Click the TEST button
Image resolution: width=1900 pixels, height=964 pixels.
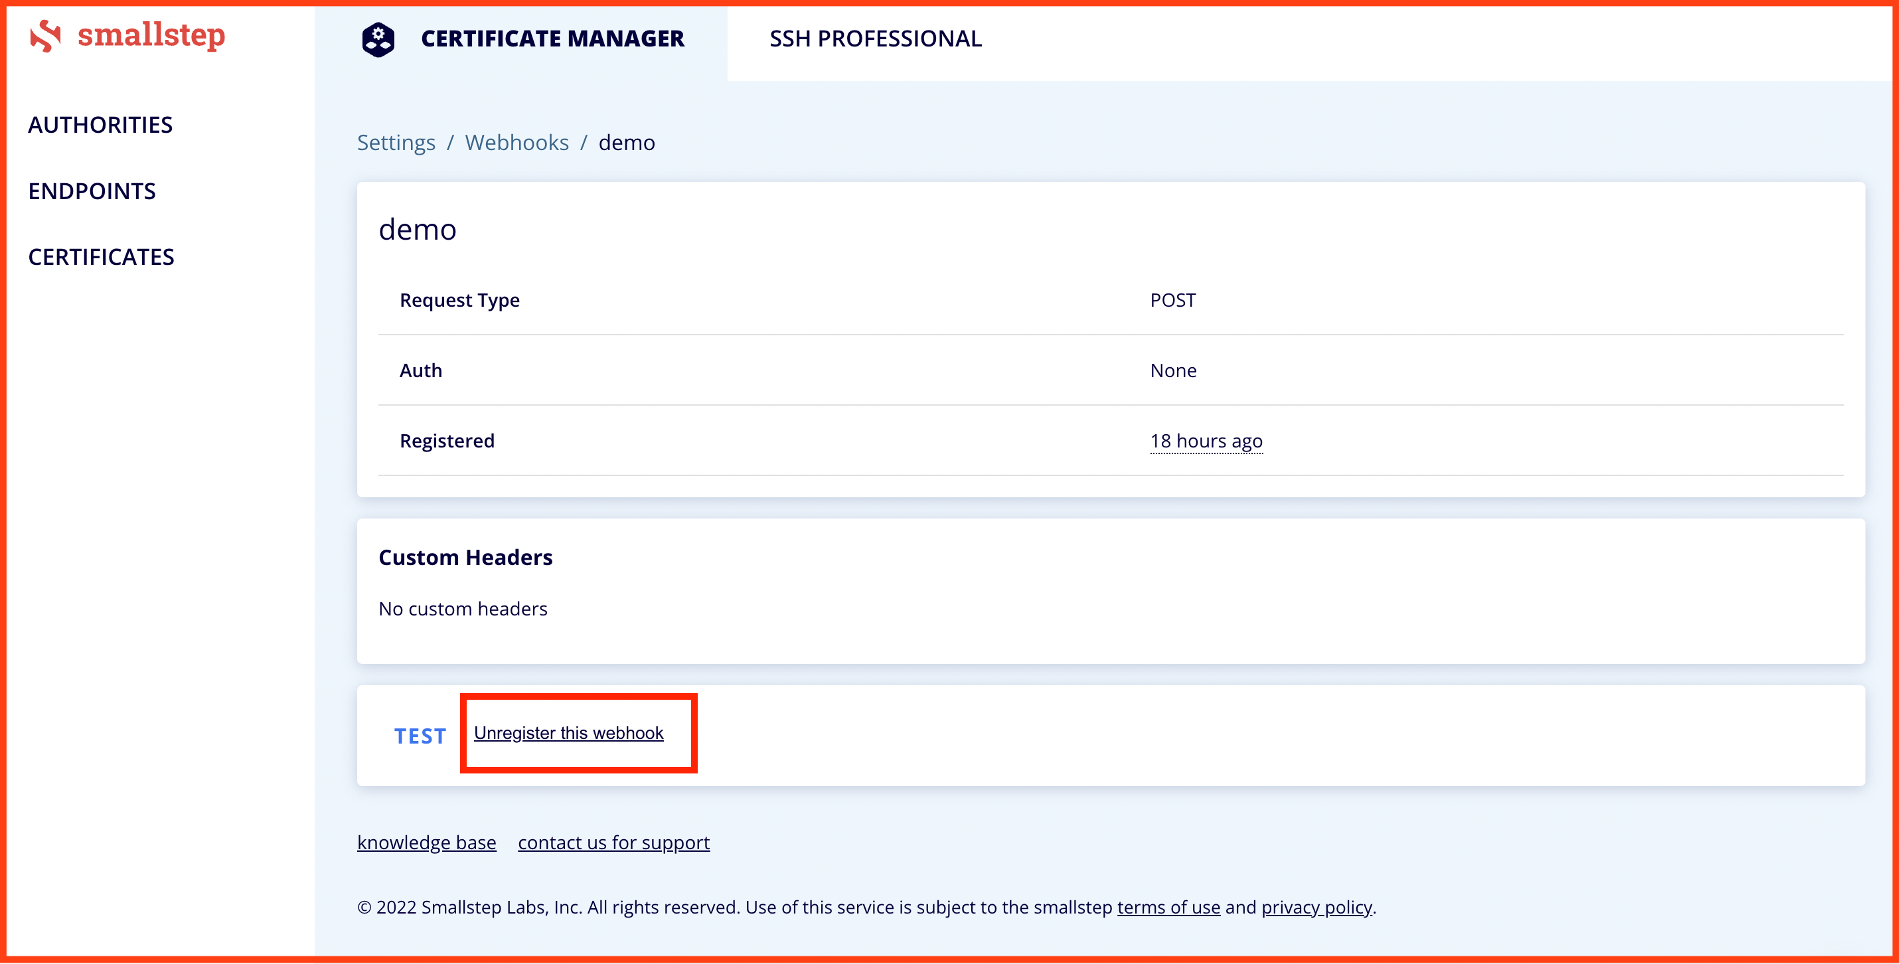420,736
